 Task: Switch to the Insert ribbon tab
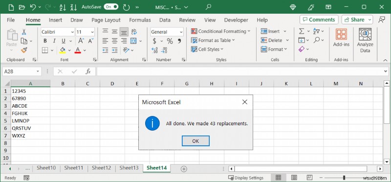[x=55, y=20]
